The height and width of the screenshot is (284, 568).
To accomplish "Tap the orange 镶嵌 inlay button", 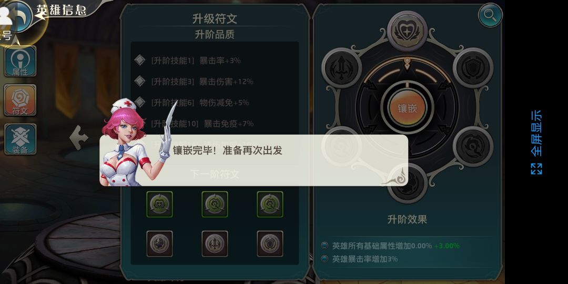I will click(x=407, y=108).
